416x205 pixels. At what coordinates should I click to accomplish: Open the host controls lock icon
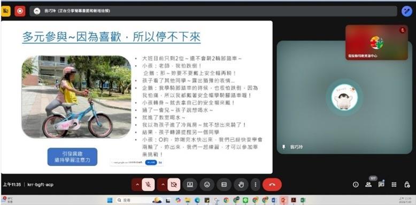click(x=407, y=185)
